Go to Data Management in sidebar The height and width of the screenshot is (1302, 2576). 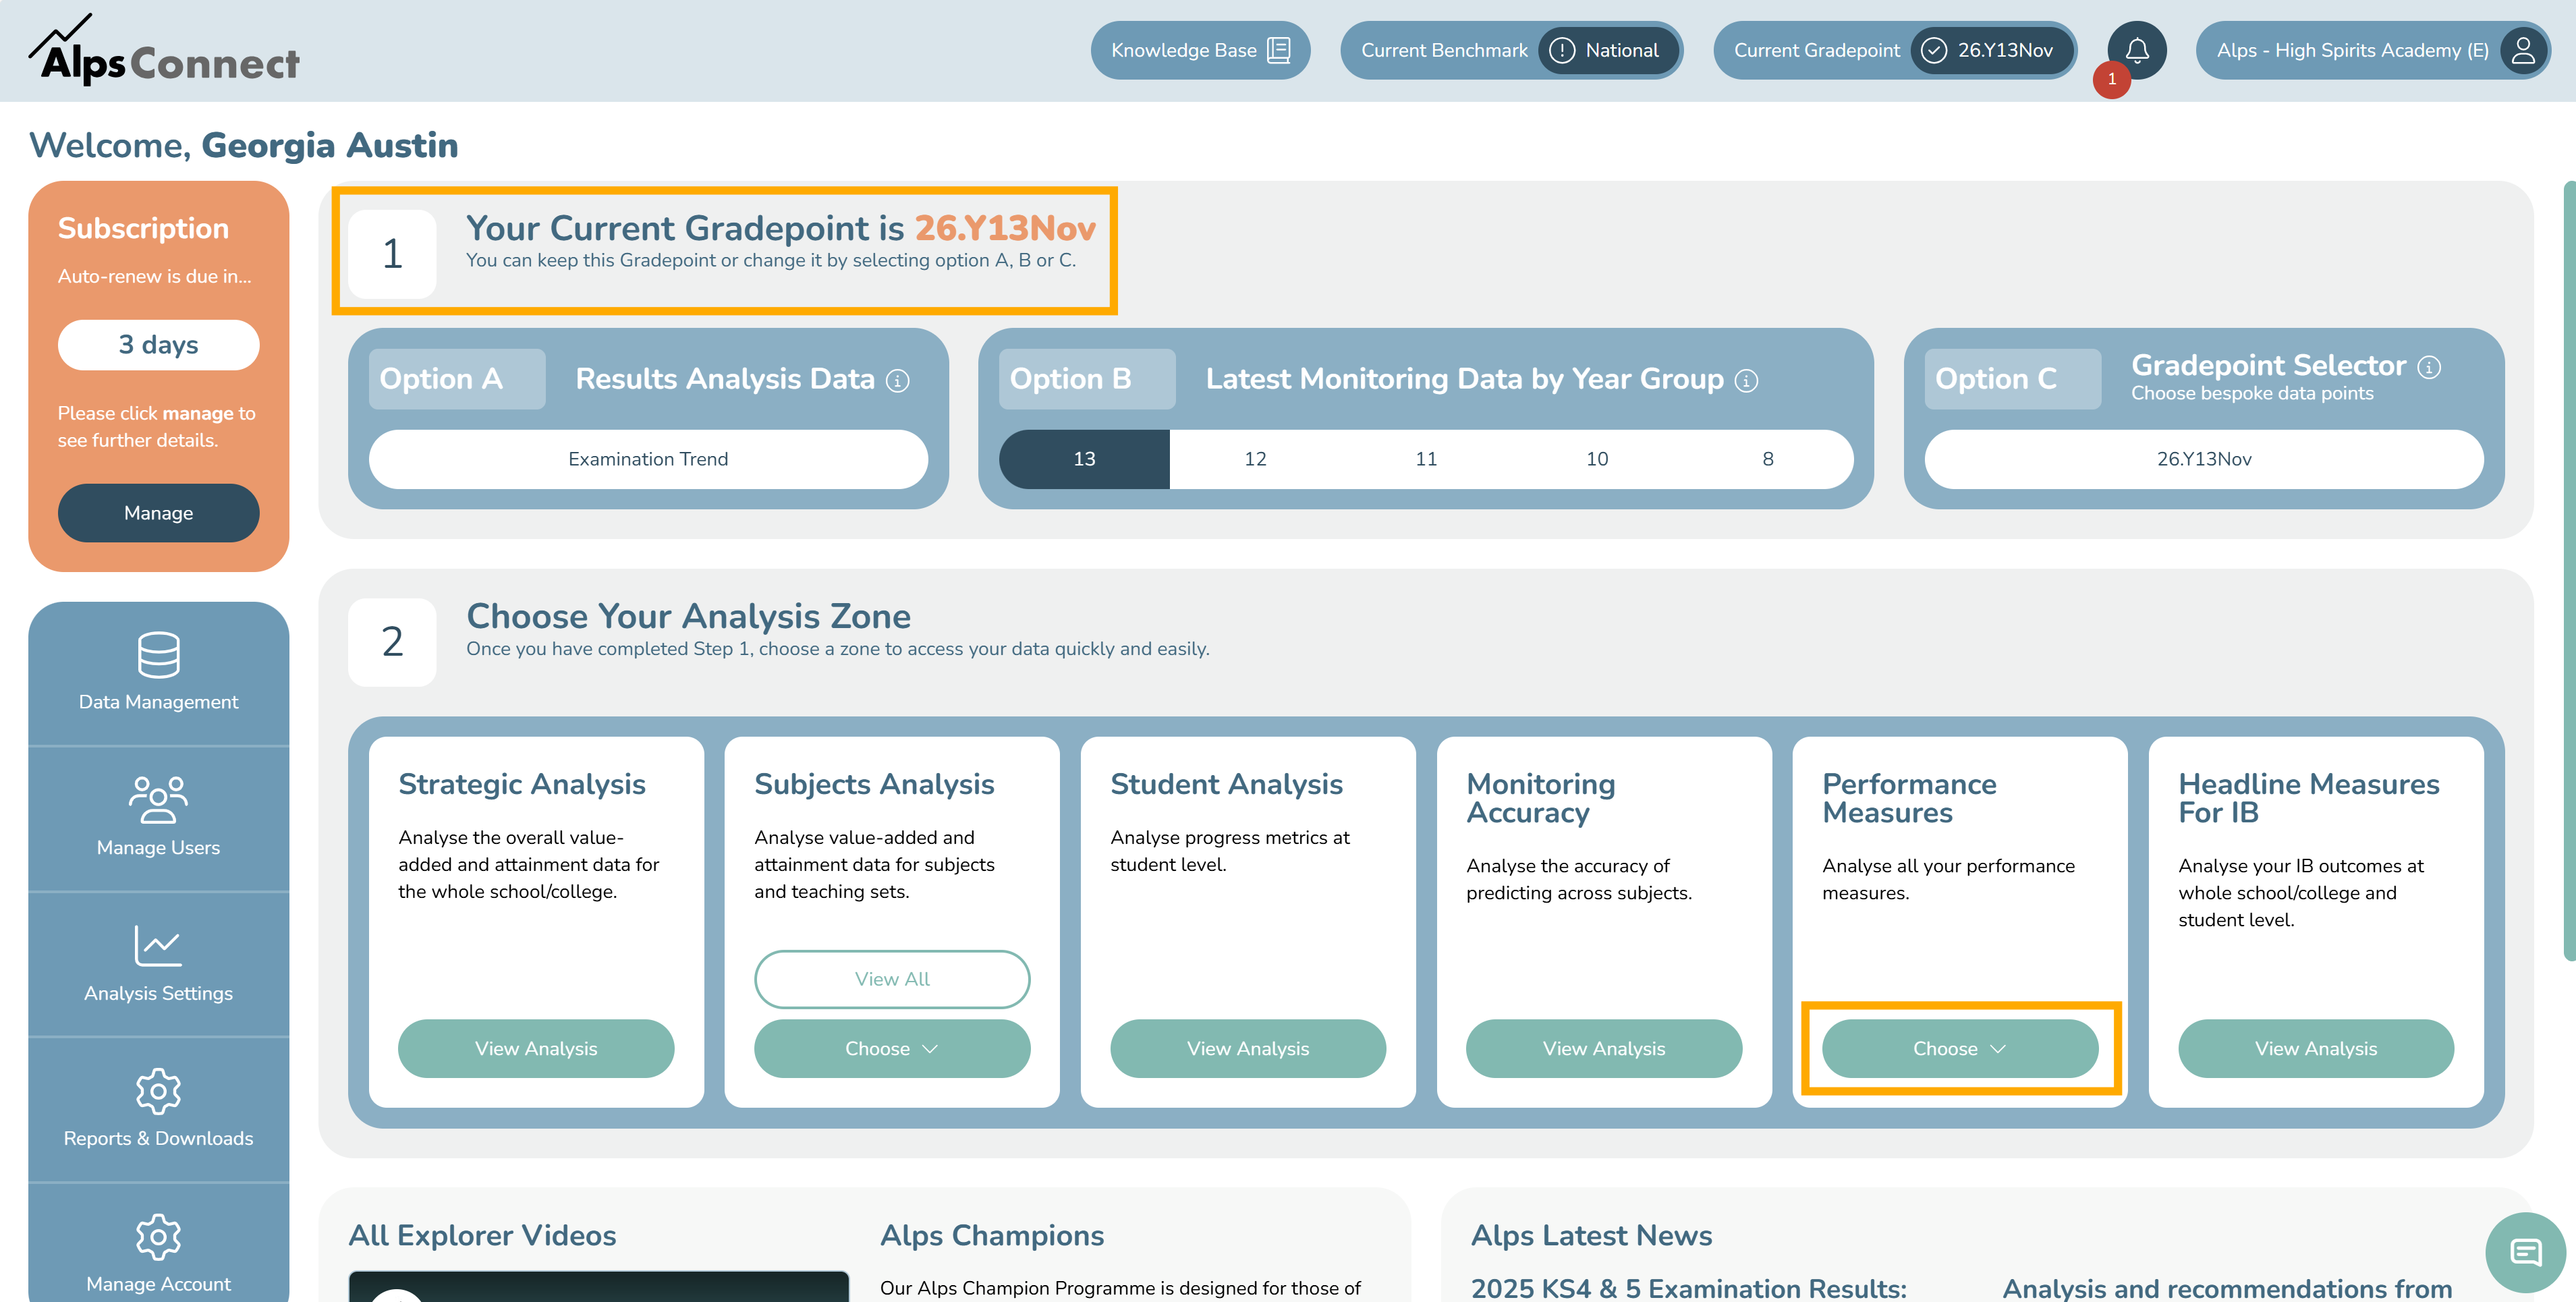tap(158, 673)
